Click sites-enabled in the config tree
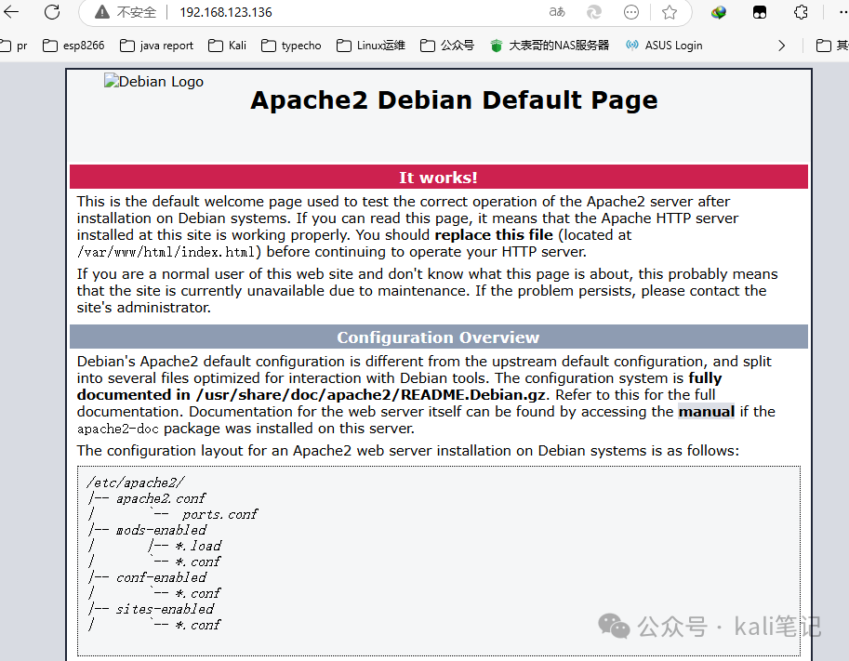This screenshot has height=661, width=849. (x=165, y=609)
